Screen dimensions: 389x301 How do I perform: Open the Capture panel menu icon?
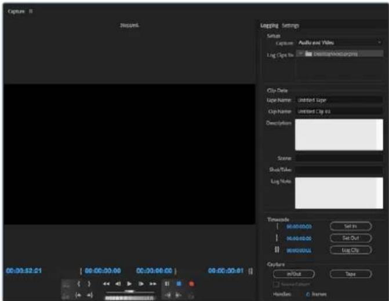pos(31,11)
